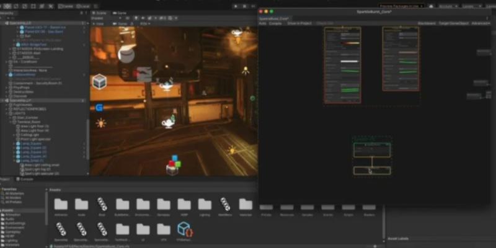Switch to the Console tab
The width and height of the screenshot is (496, 248).
pyautogui.click(x=25, y=179)
